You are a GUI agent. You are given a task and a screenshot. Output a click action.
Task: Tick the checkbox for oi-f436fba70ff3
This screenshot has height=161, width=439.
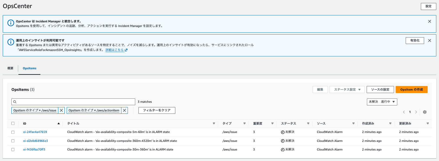(x=13, y=150)
